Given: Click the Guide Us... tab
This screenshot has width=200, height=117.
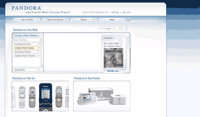Looking at the screenshot, I should (114, 71).
